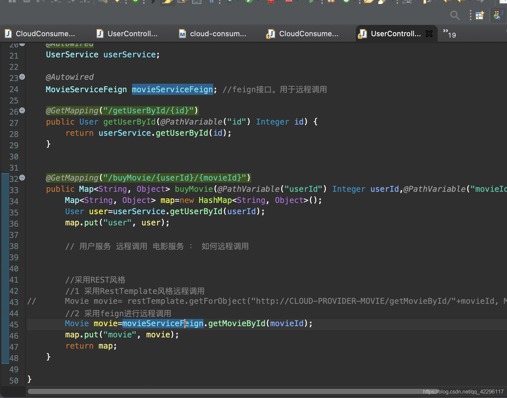Viewport: 507px width, 398px height.
Task: Open the CloudConsume... tab with the warning marker
Action: 303,34
